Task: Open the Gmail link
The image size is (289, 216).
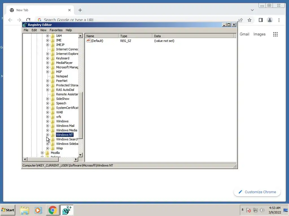Action: [244, 34]
